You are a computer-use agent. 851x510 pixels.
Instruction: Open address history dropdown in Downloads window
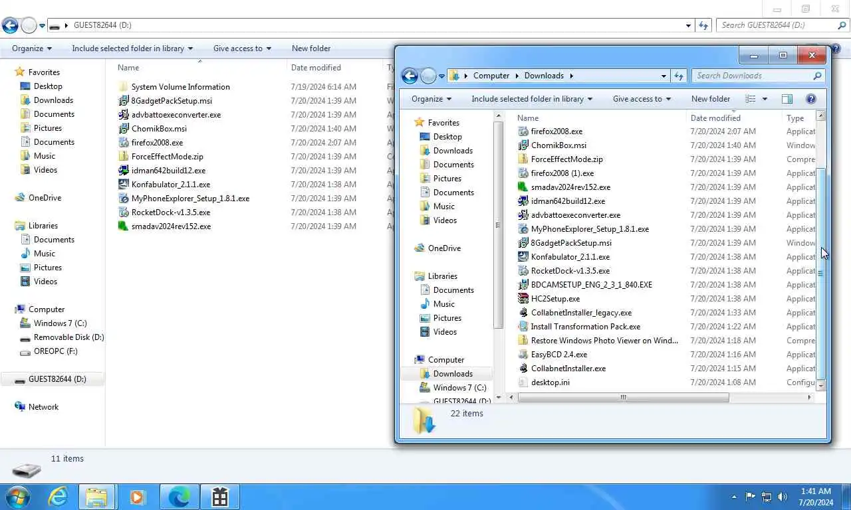click(x=664, y=76)
